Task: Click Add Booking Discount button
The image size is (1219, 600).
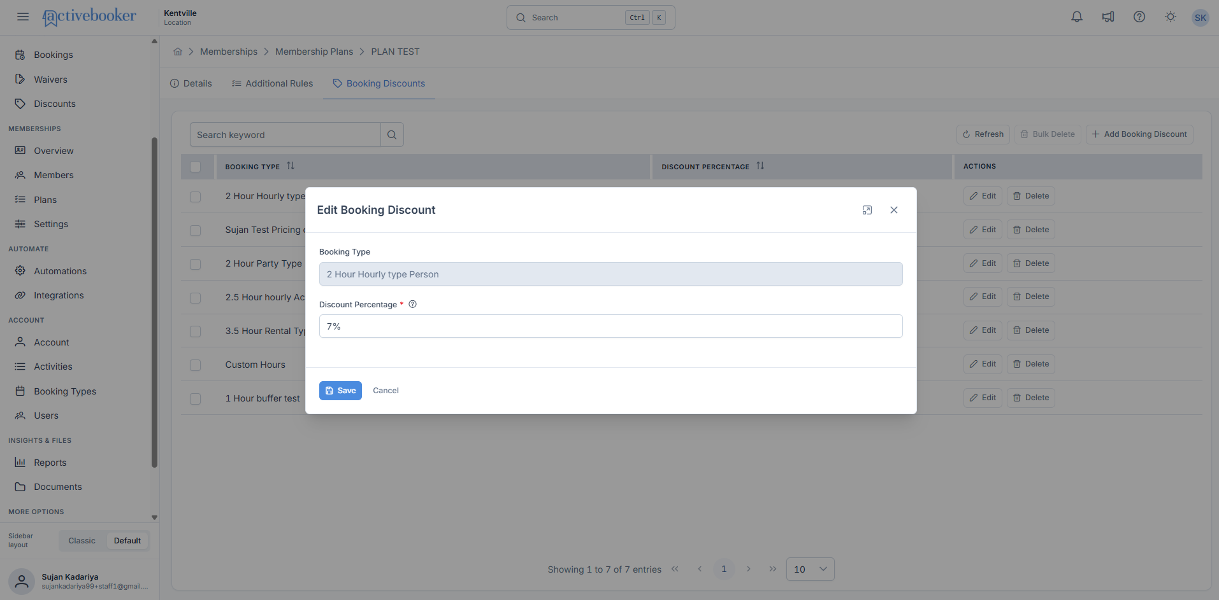Action: (x=1139, y=134)
